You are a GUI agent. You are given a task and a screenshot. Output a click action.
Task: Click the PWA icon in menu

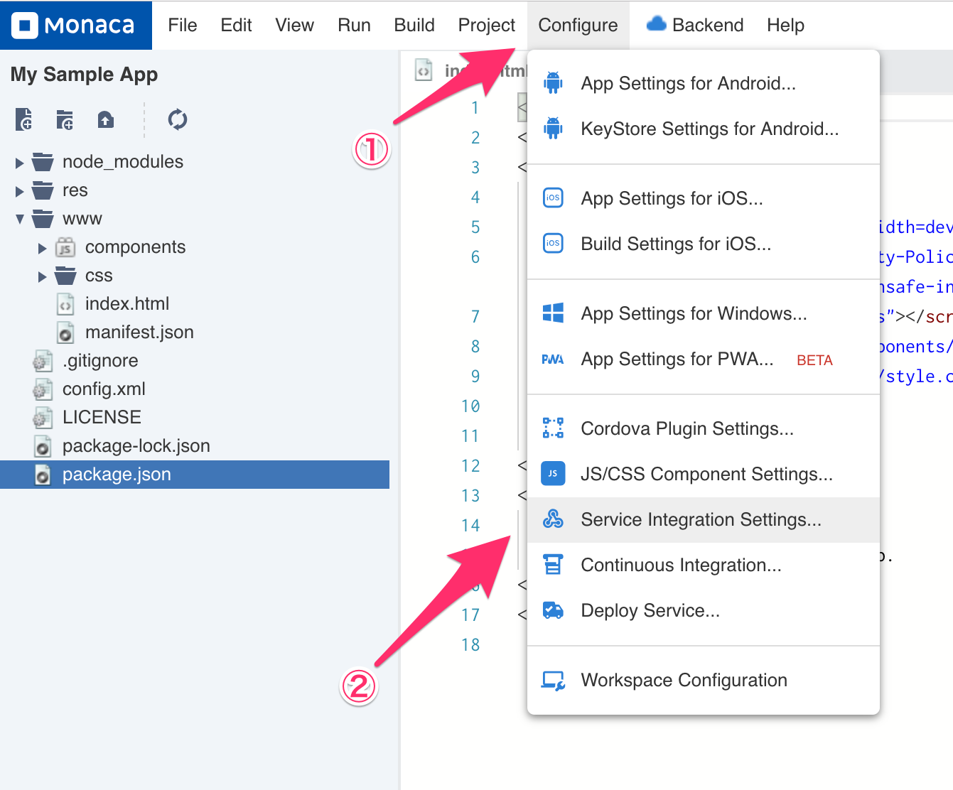553,359
